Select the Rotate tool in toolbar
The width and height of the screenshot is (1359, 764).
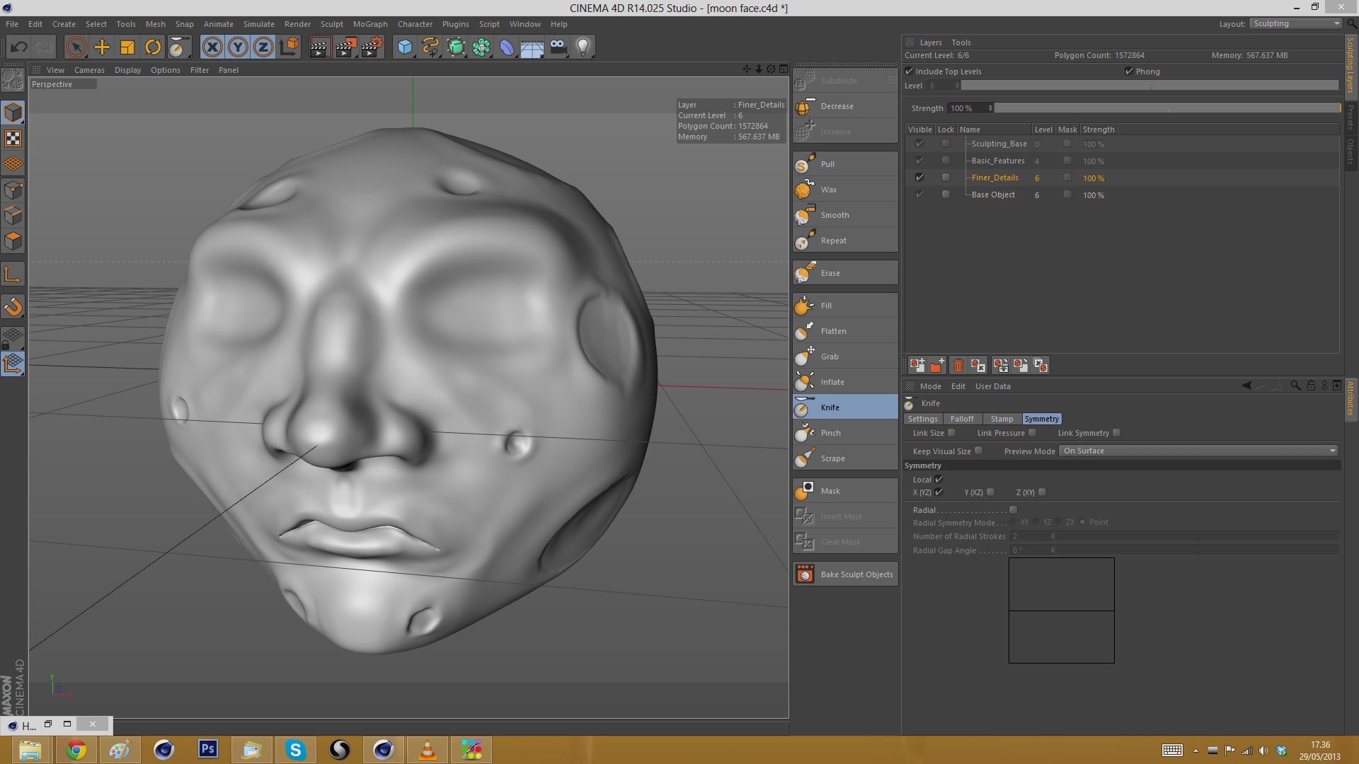click(x=153, y=47)
